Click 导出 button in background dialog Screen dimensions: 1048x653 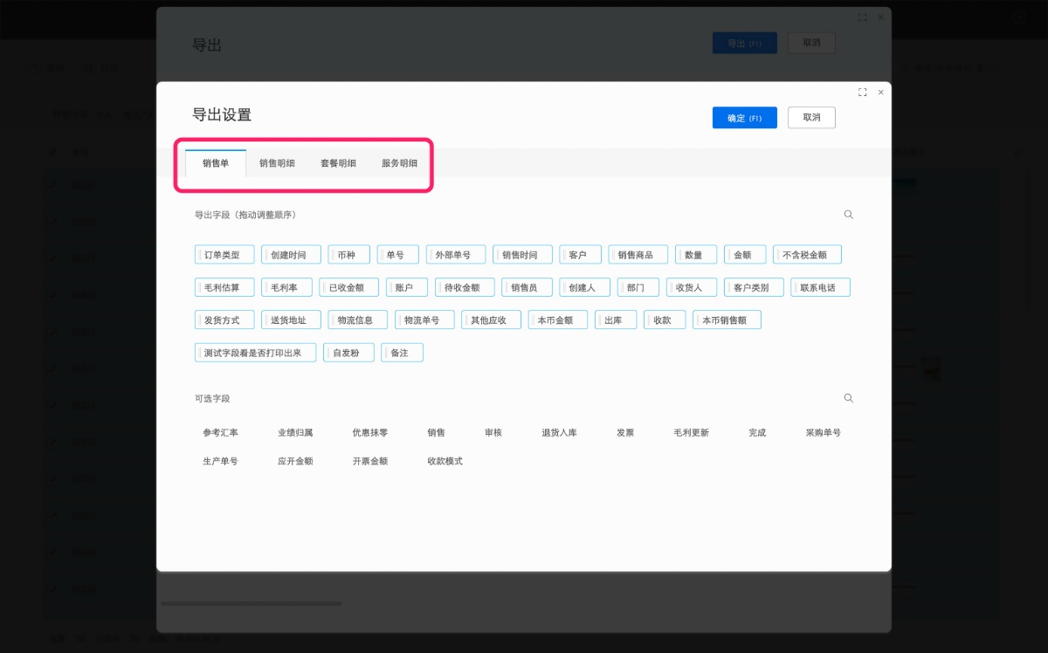coord(745,43)
